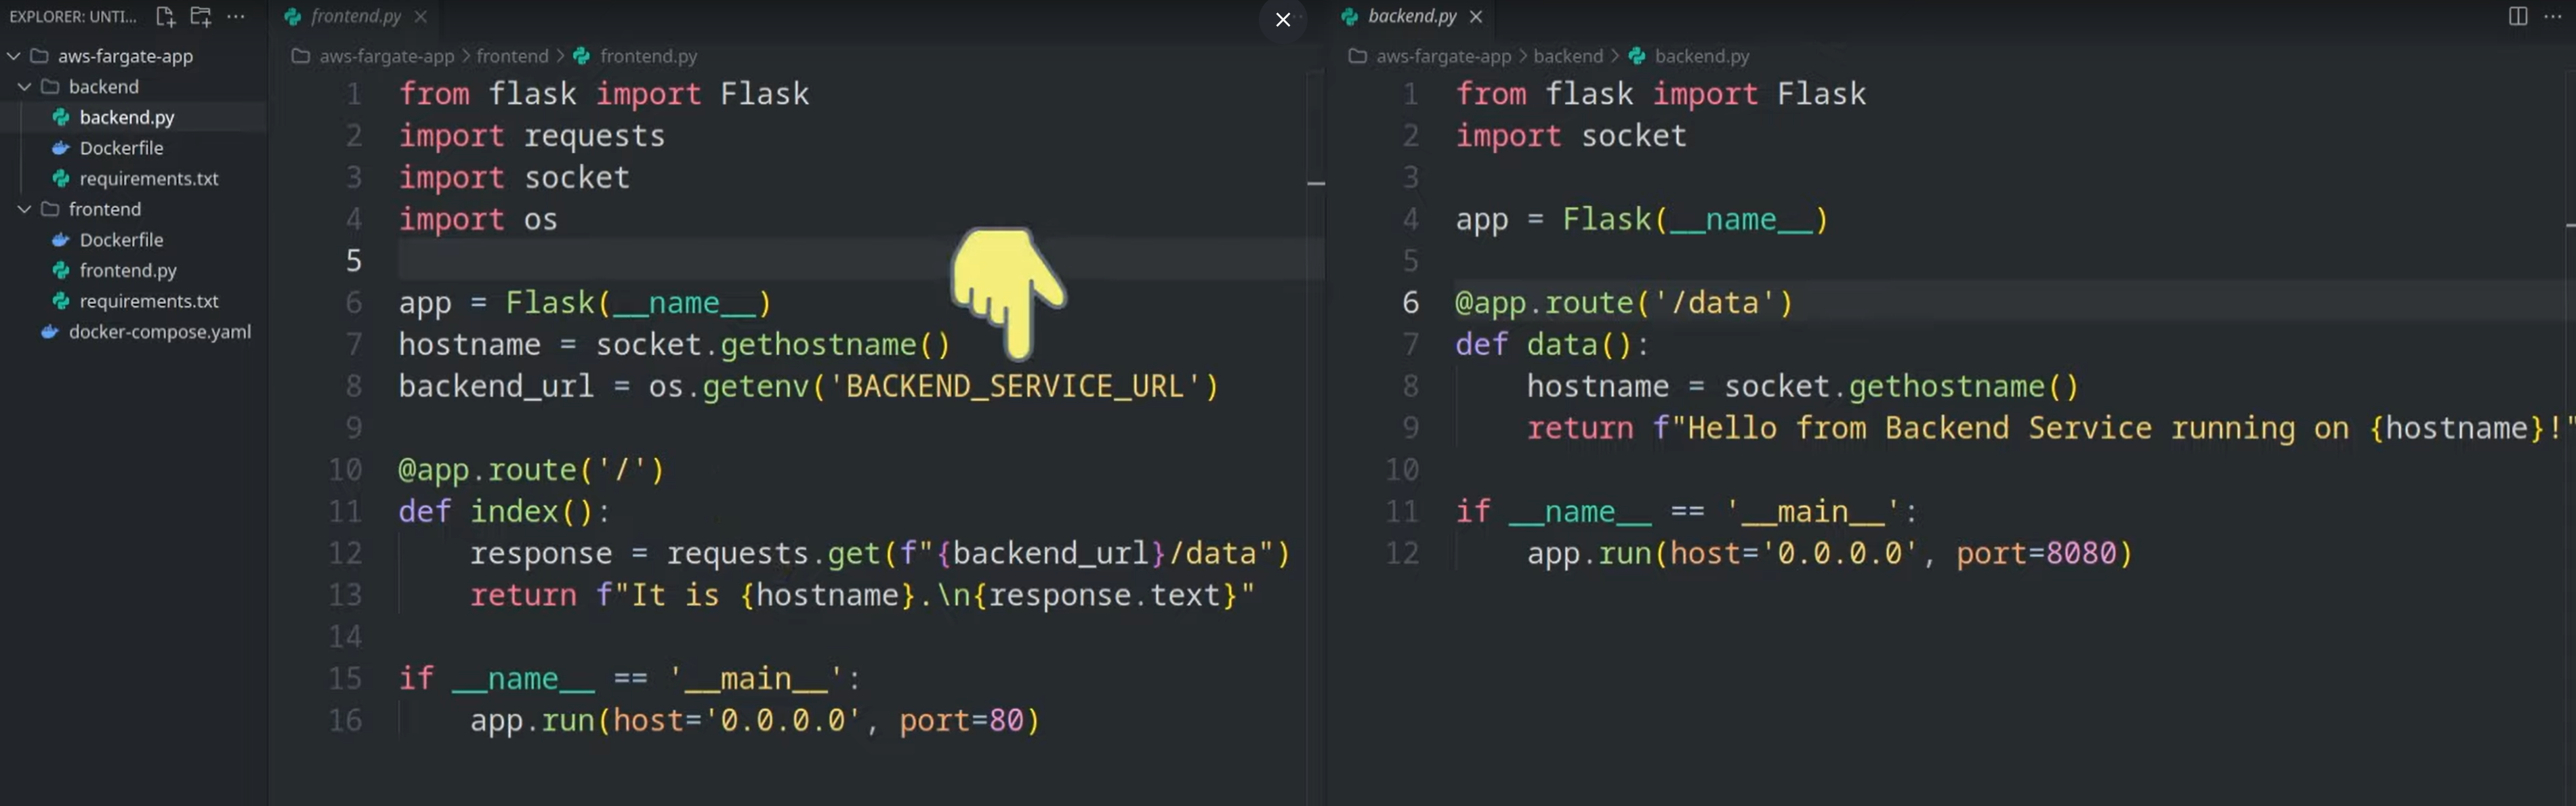Open the backend Dockerfile
Viewport: 2576px width, 806px height.
(121, 148)
